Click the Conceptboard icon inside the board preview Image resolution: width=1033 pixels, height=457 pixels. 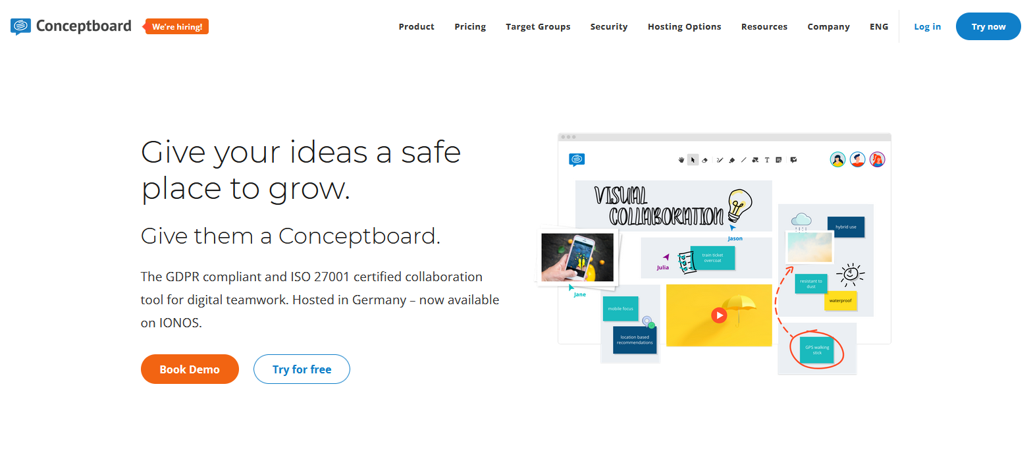577,159
